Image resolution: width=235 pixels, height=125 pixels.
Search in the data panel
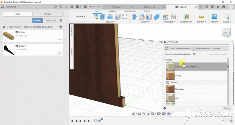tap(61, 7)
